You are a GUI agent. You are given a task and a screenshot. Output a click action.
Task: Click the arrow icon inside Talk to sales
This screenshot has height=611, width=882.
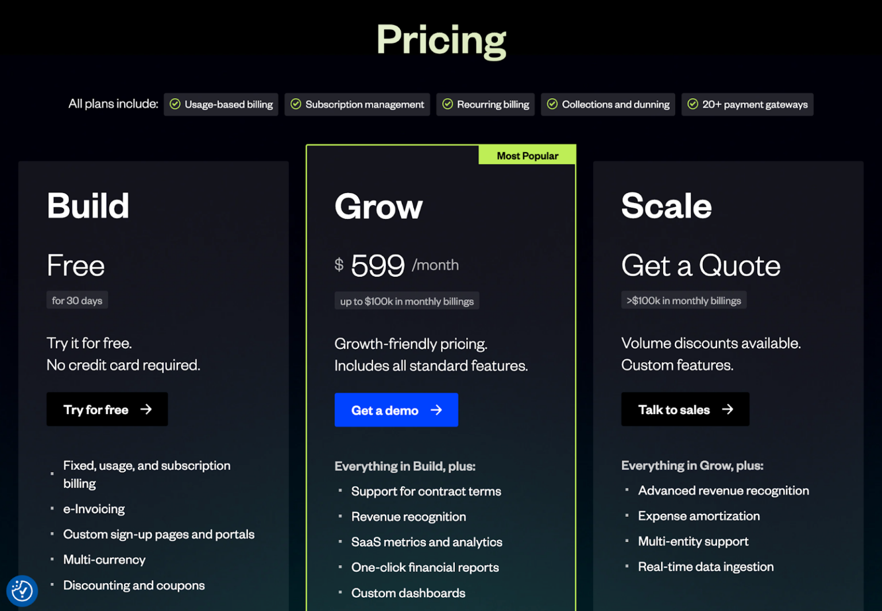click(728, 409)
